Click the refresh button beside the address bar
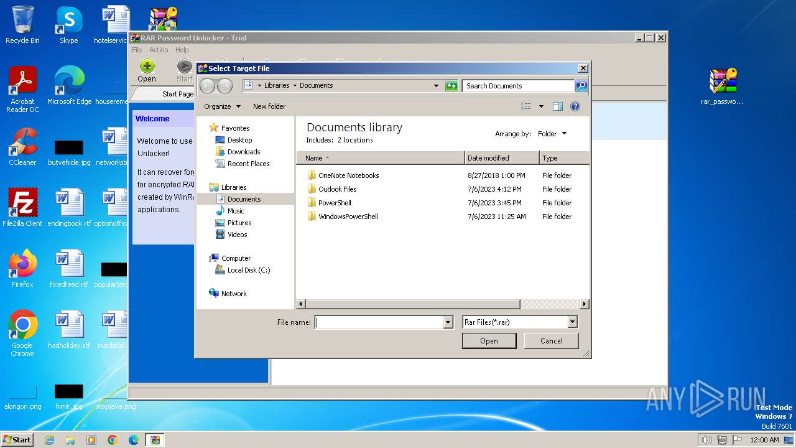The width and height of the screenshot is (796, 448). click(x=452, y=86)
